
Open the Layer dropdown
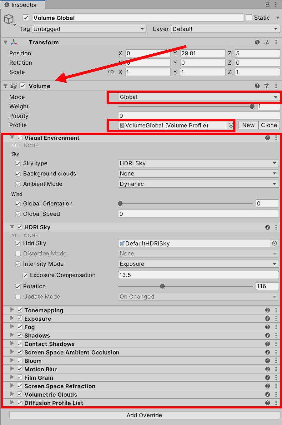click(225, 29)
